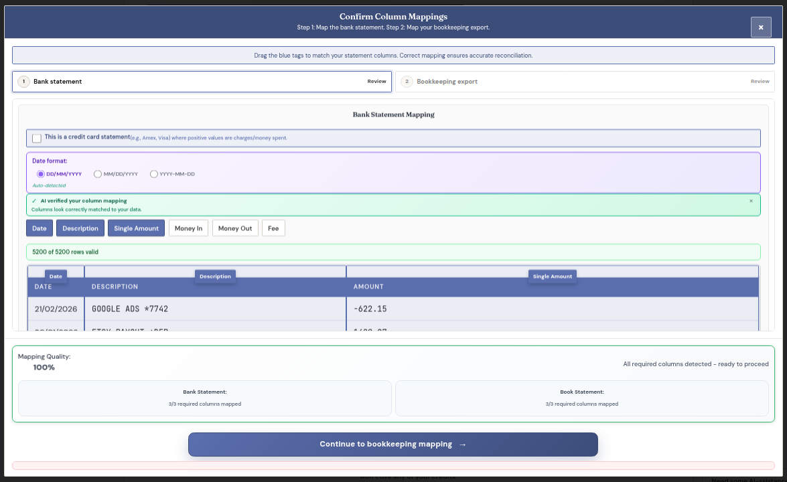
Task: Click the Money Out tag
Action: pos(235,228)
